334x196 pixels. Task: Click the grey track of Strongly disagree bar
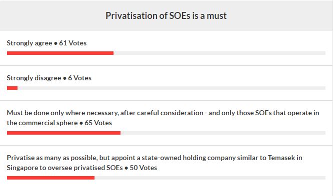[171, 88]
